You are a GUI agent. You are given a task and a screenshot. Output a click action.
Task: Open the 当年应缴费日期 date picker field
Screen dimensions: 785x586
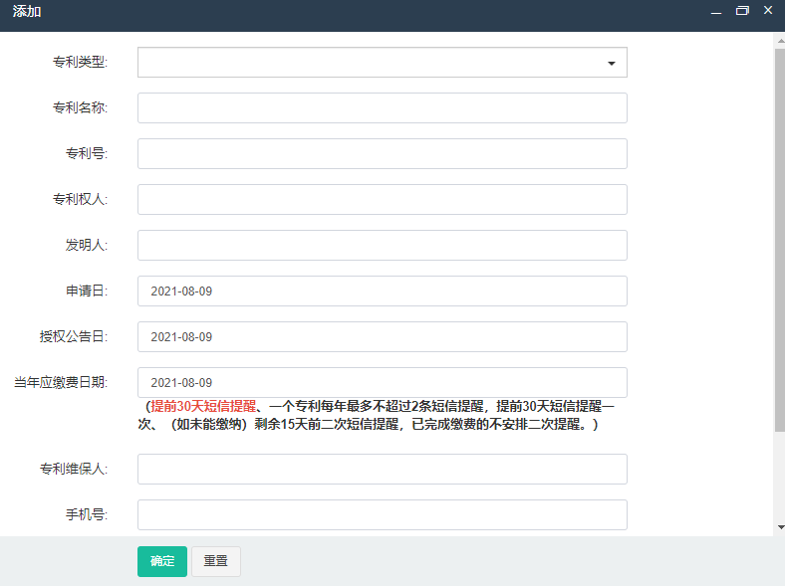point(382,382)
